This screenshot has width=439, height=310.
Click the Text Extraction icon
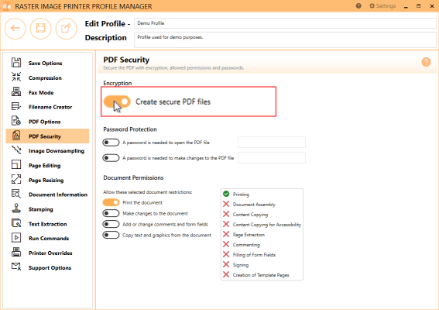16,223
